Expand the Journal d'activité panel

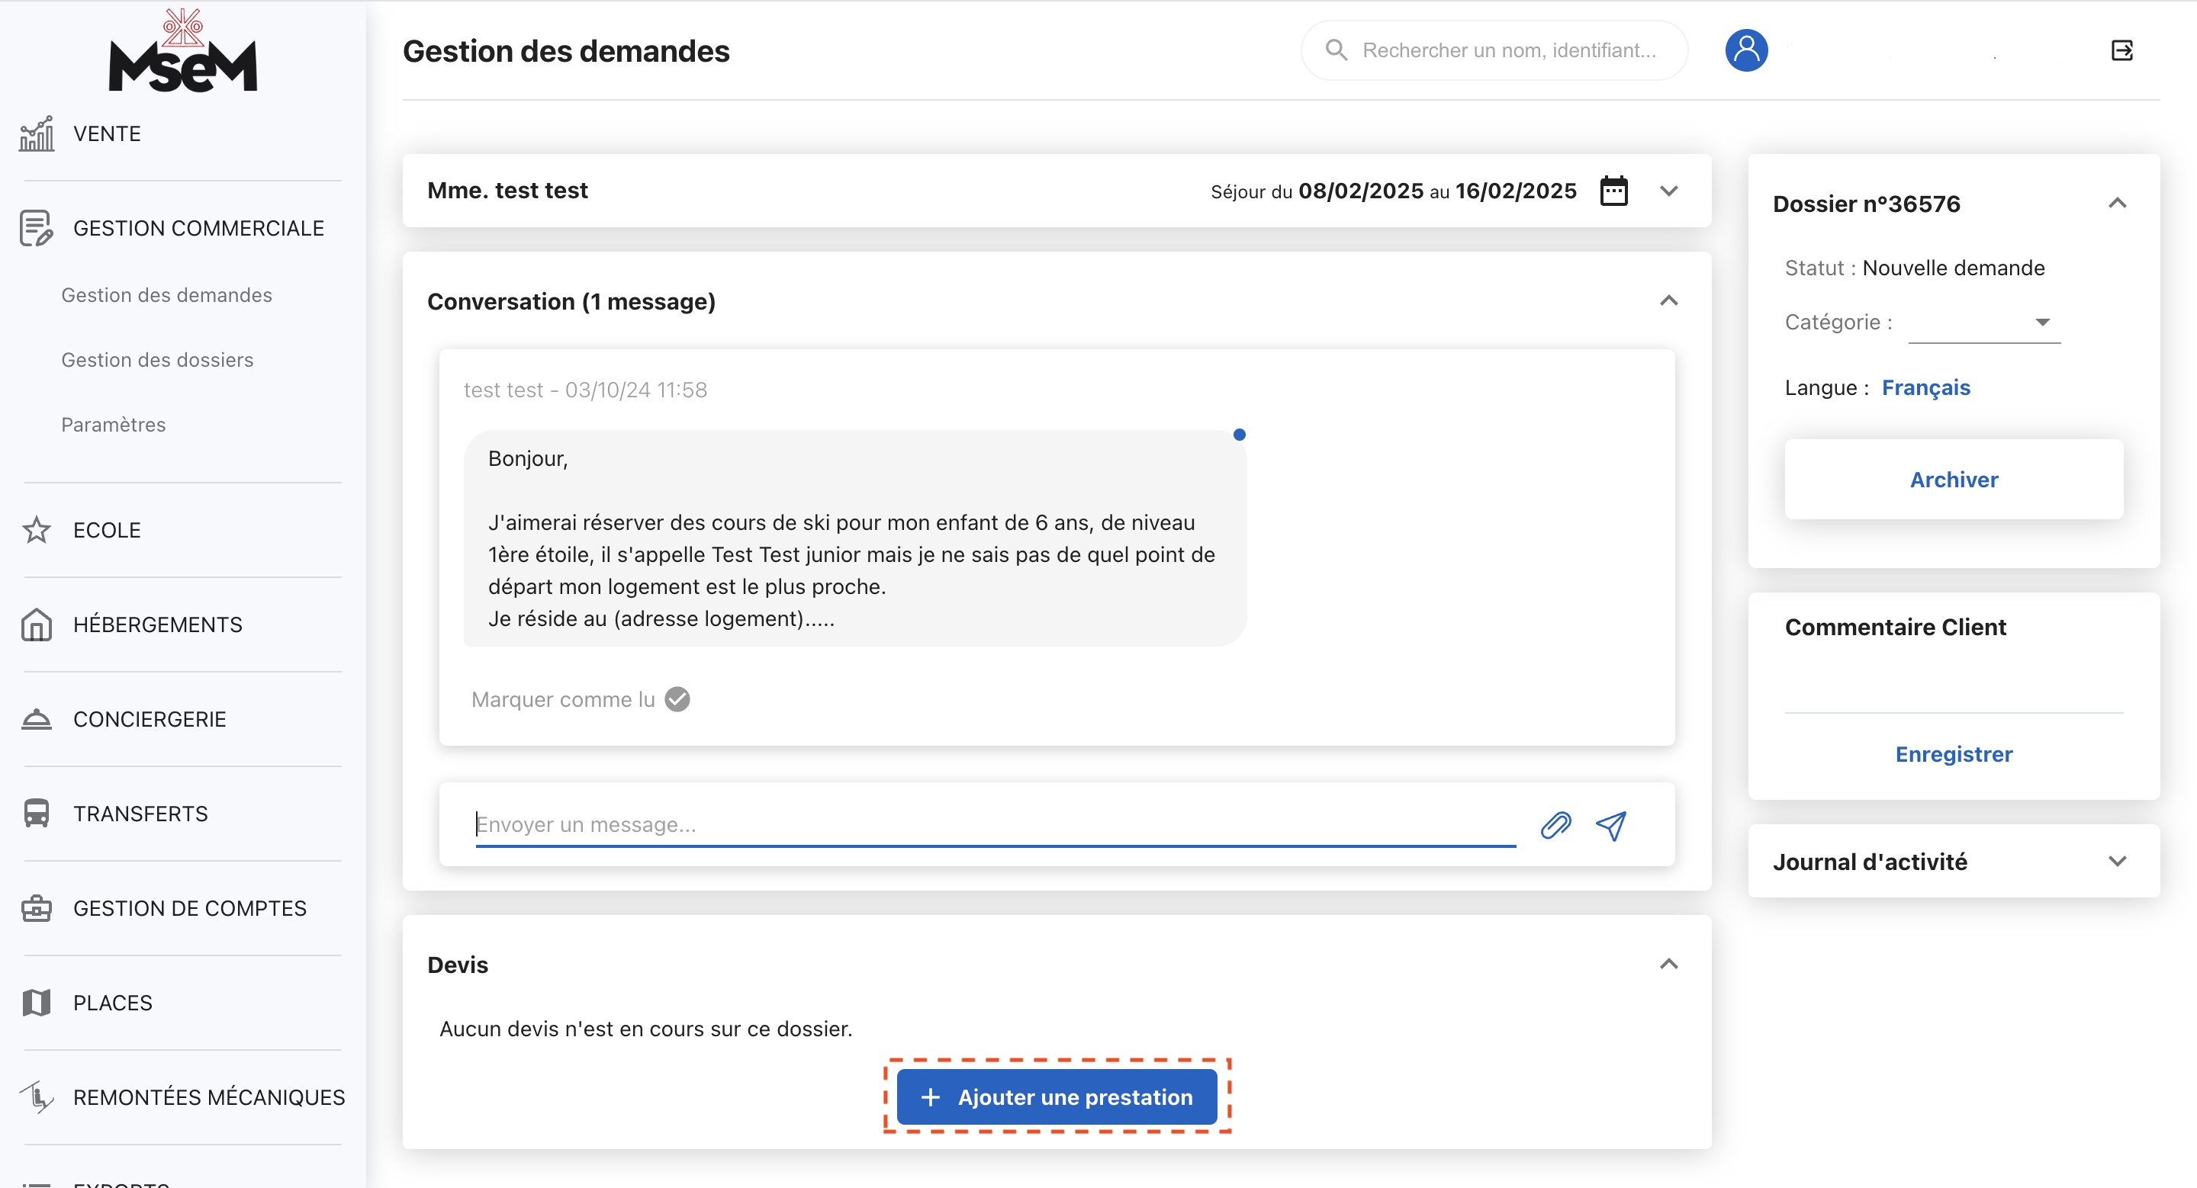pos(2117,862)
